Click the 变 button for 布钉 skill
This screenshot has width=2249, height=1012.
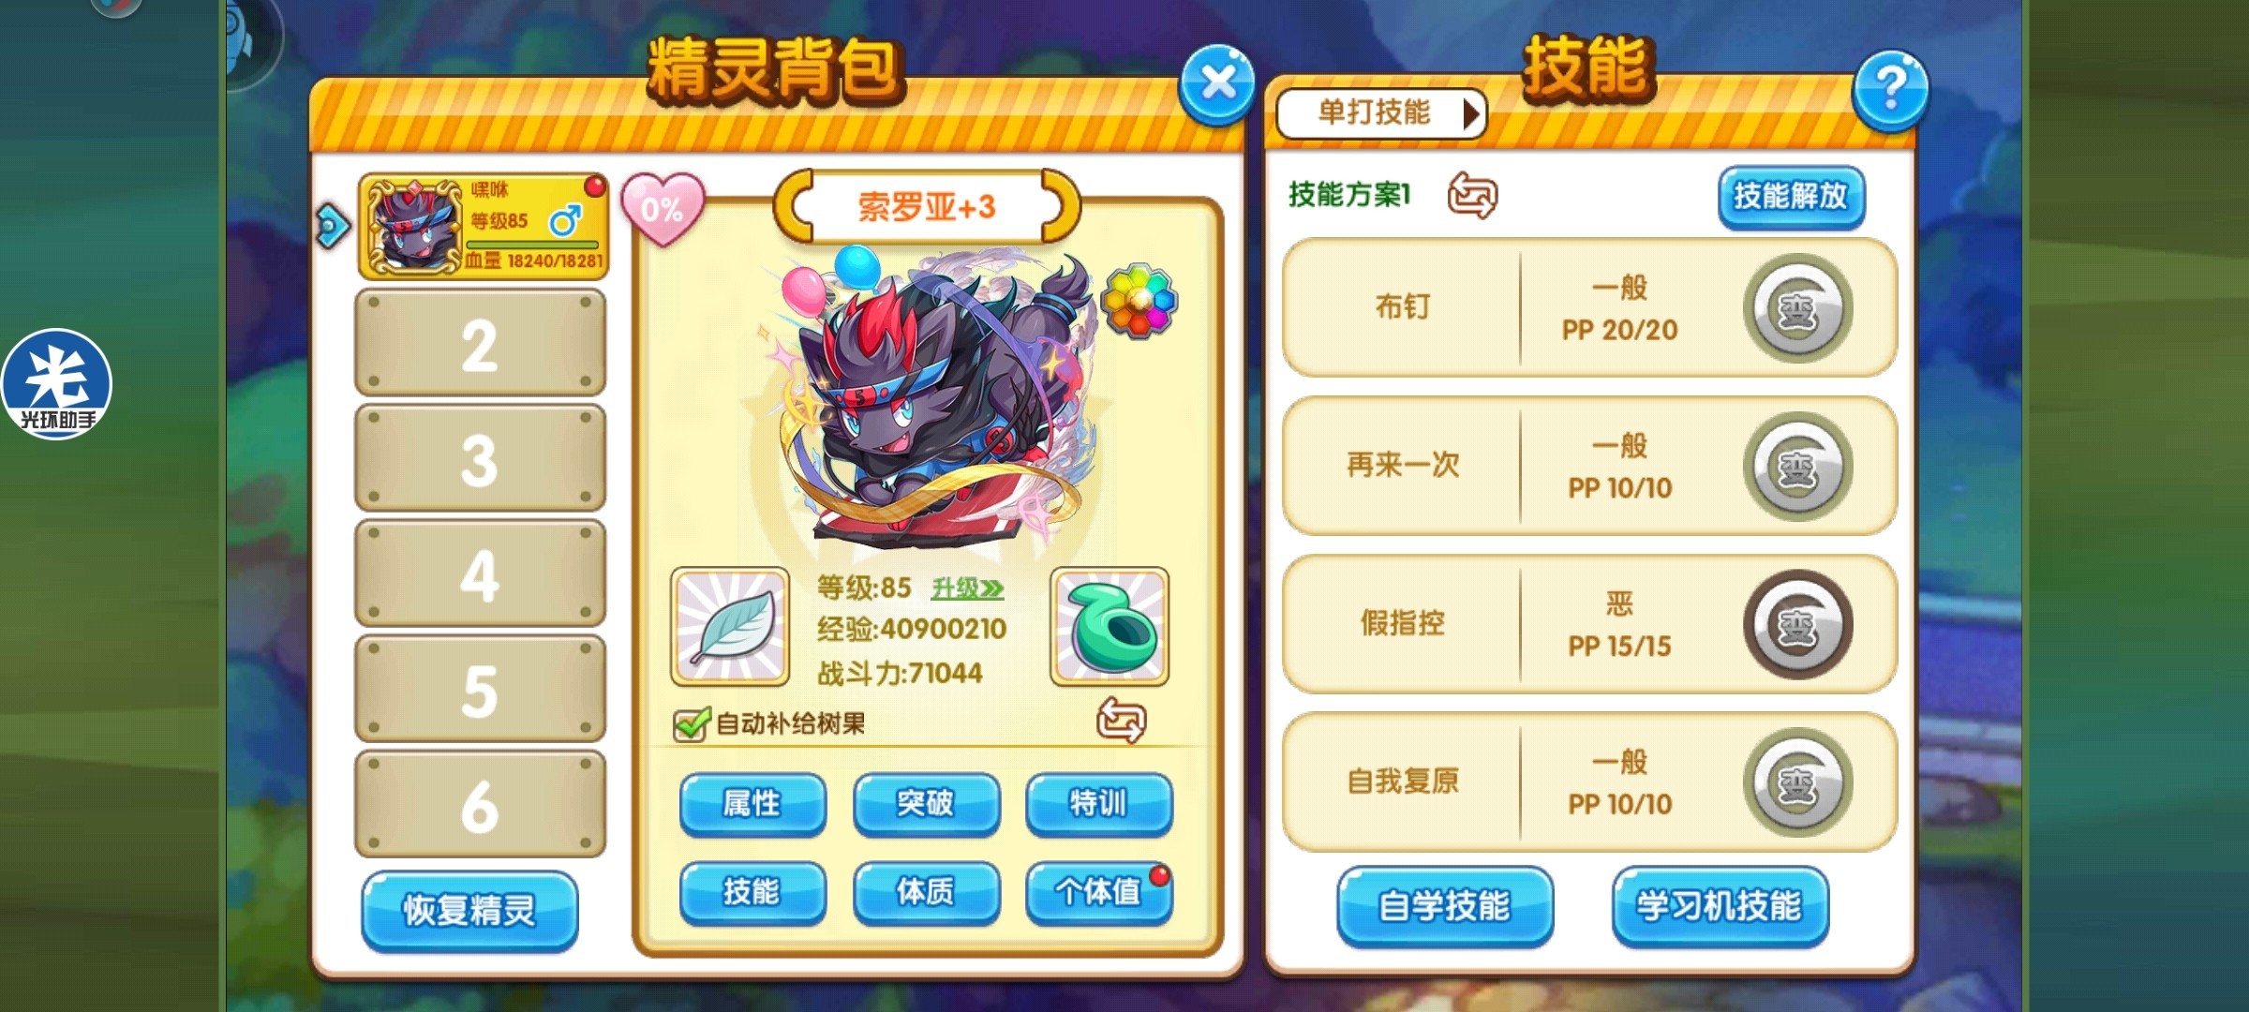[1797, 308]
